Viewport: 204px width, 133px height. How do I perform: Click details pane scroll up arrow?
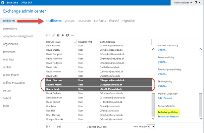point(201,49)
